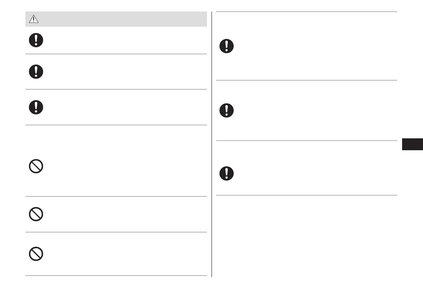Click the topmost exclamation icon in the left column
This screenshot has height=298, width=423.
[36, 40]
